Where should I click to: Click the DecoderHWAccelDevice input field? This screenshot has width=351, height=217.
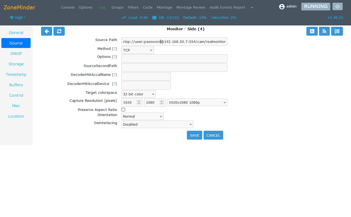(146, 85)
